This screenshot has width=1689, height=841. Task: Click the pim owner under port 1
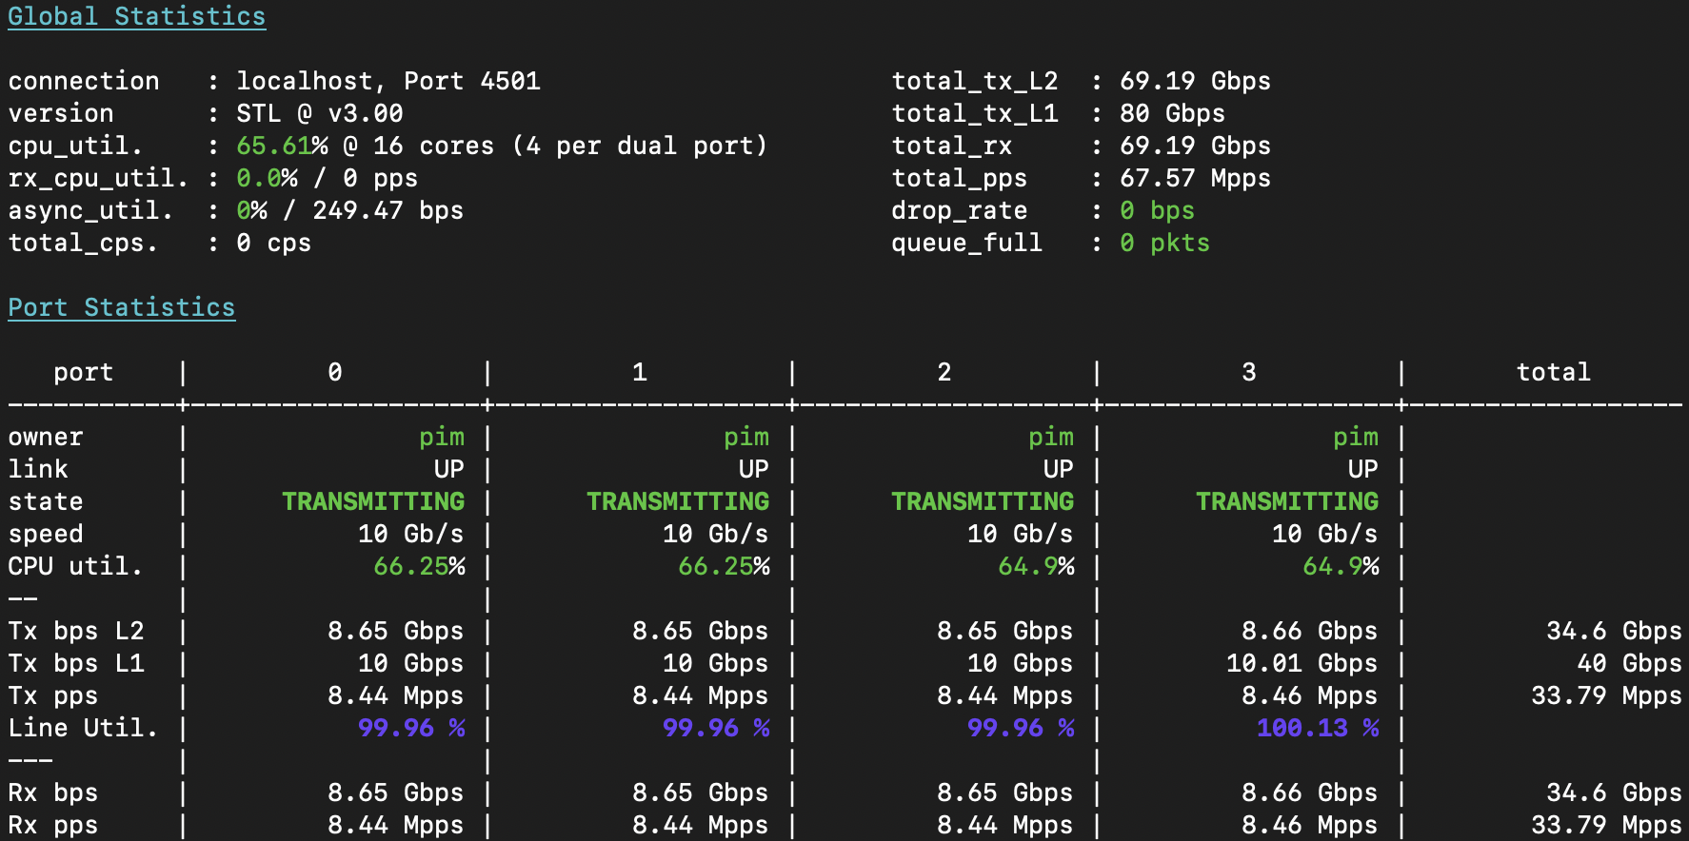click(x=745, y=438)
